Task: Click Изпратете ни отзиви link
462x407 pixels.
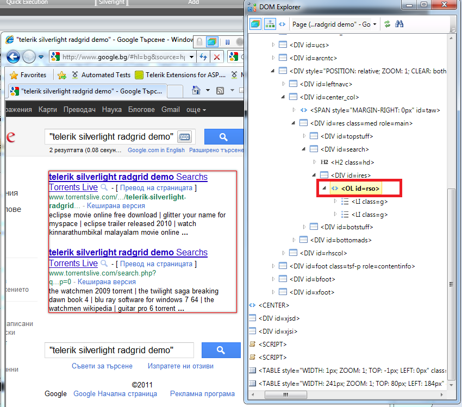Action: click(x=180, y=366)
